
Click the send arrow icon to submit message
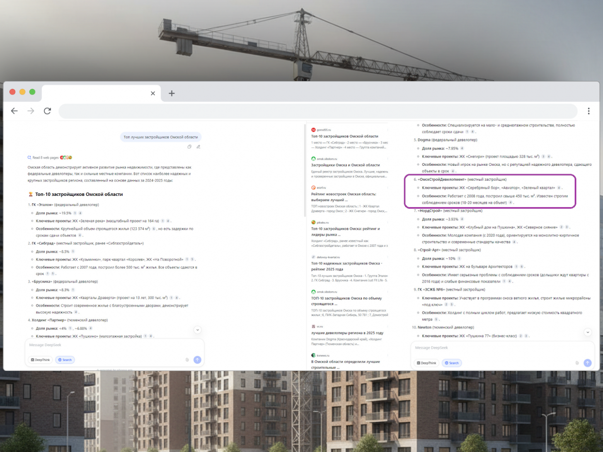tap(197, 360)
